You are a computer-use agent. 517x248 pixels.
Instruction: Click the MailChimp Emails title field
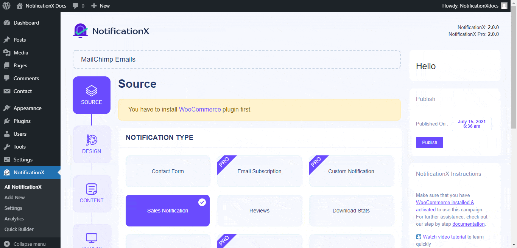[x=237, y=59]
